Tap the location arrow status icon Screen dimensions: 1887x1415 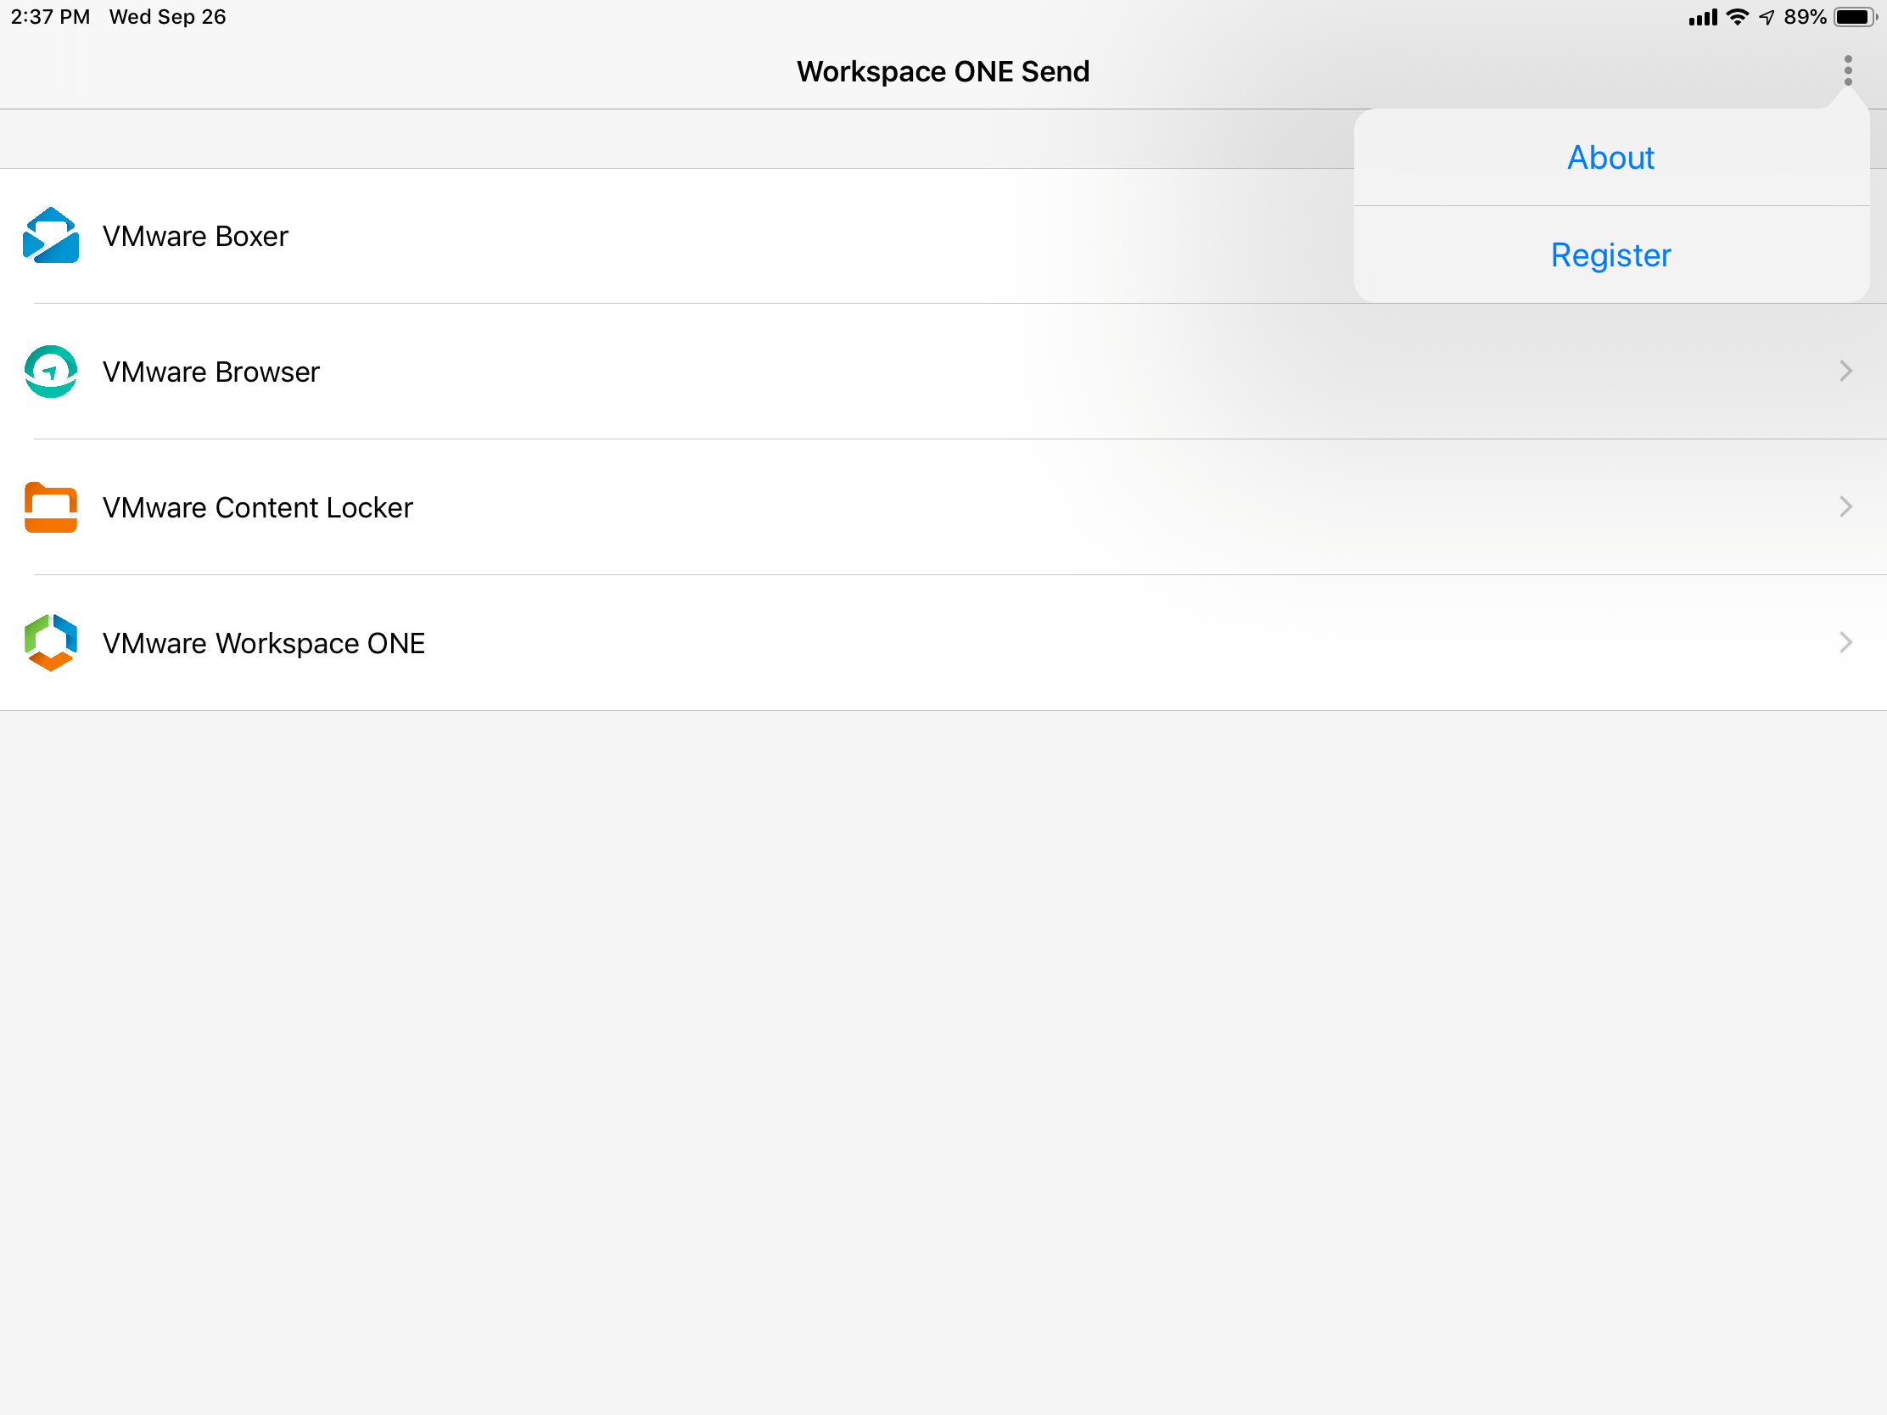[x=1767, y=17]
